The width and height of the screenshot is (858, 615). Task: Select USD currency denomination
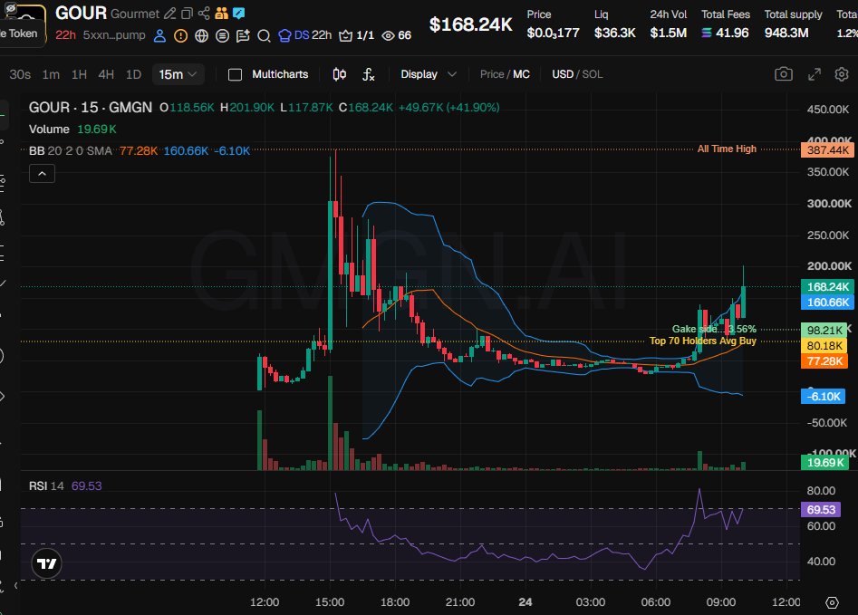[x=563, y=74]
